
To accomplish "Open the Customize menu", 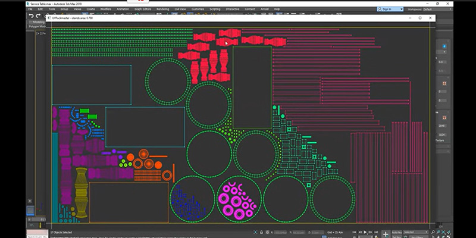I will click(x=198, y=9).
